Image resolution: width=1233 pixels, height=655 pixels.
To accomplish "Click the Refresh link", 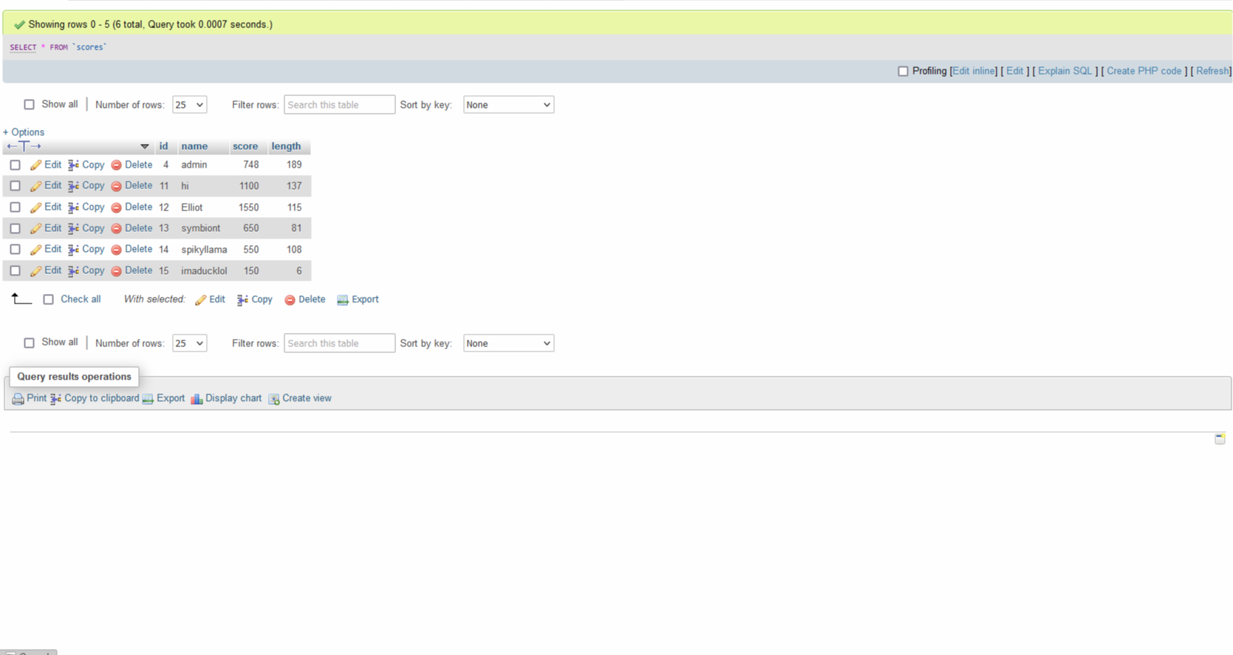I will [1212, 71].
